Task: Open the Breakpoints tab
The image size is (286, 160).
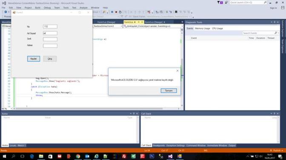Action: click(x=159, y=146)
